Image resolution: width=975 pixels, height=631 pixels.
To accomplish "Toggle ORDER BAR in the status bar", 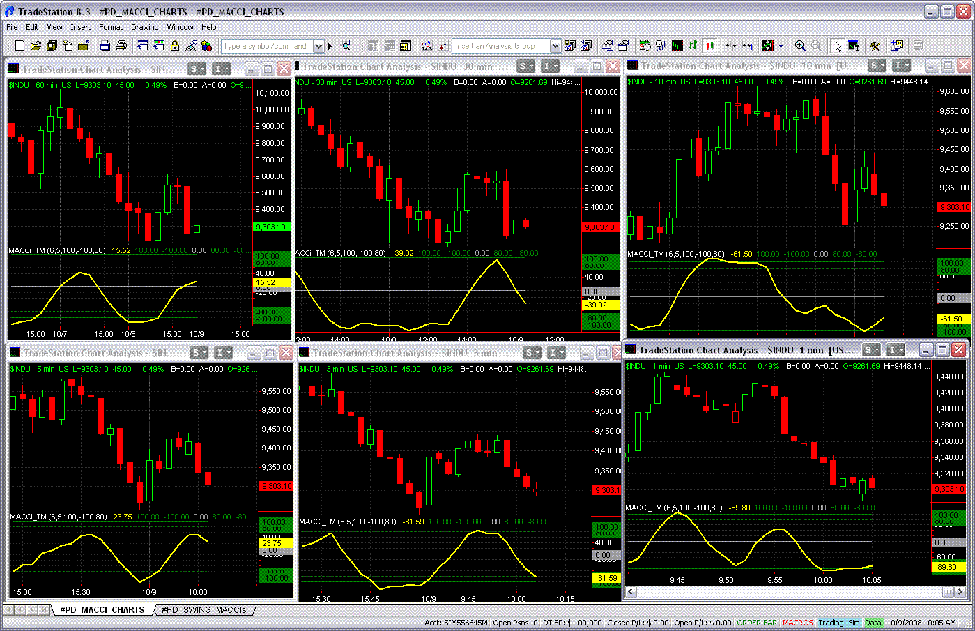I will coord(756,623).
